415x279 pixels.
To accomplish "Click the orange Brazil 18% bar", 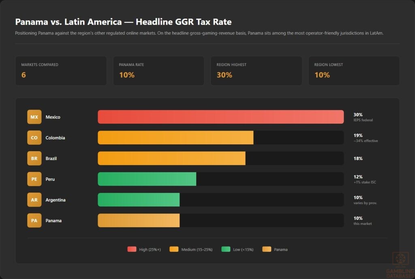I will (x=171, y=159).
